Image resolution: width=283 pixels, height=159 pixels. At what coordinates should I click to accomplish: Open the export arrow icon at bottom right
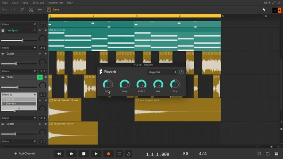coord(259,154)
